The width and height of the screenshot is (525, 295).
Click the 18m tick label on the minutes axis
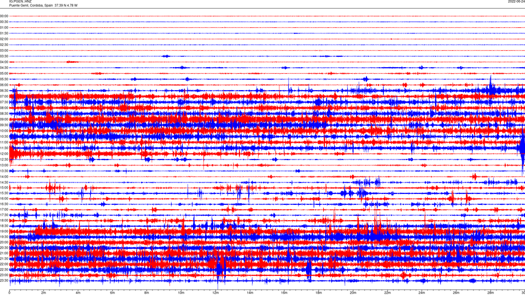click(319, 293)
